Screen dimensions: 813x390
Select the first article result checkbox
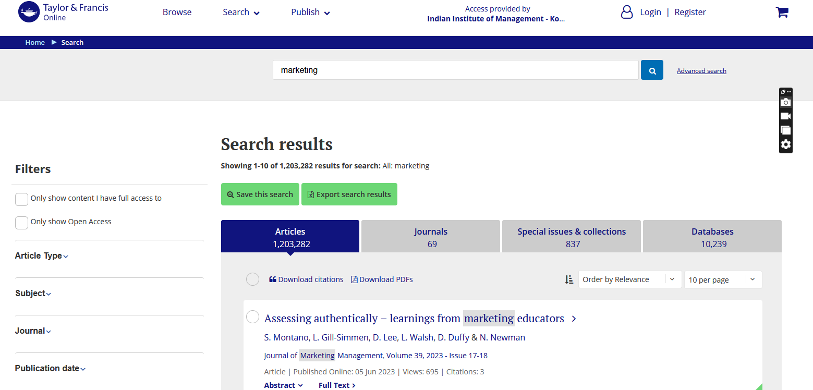(x=252, y=317)
